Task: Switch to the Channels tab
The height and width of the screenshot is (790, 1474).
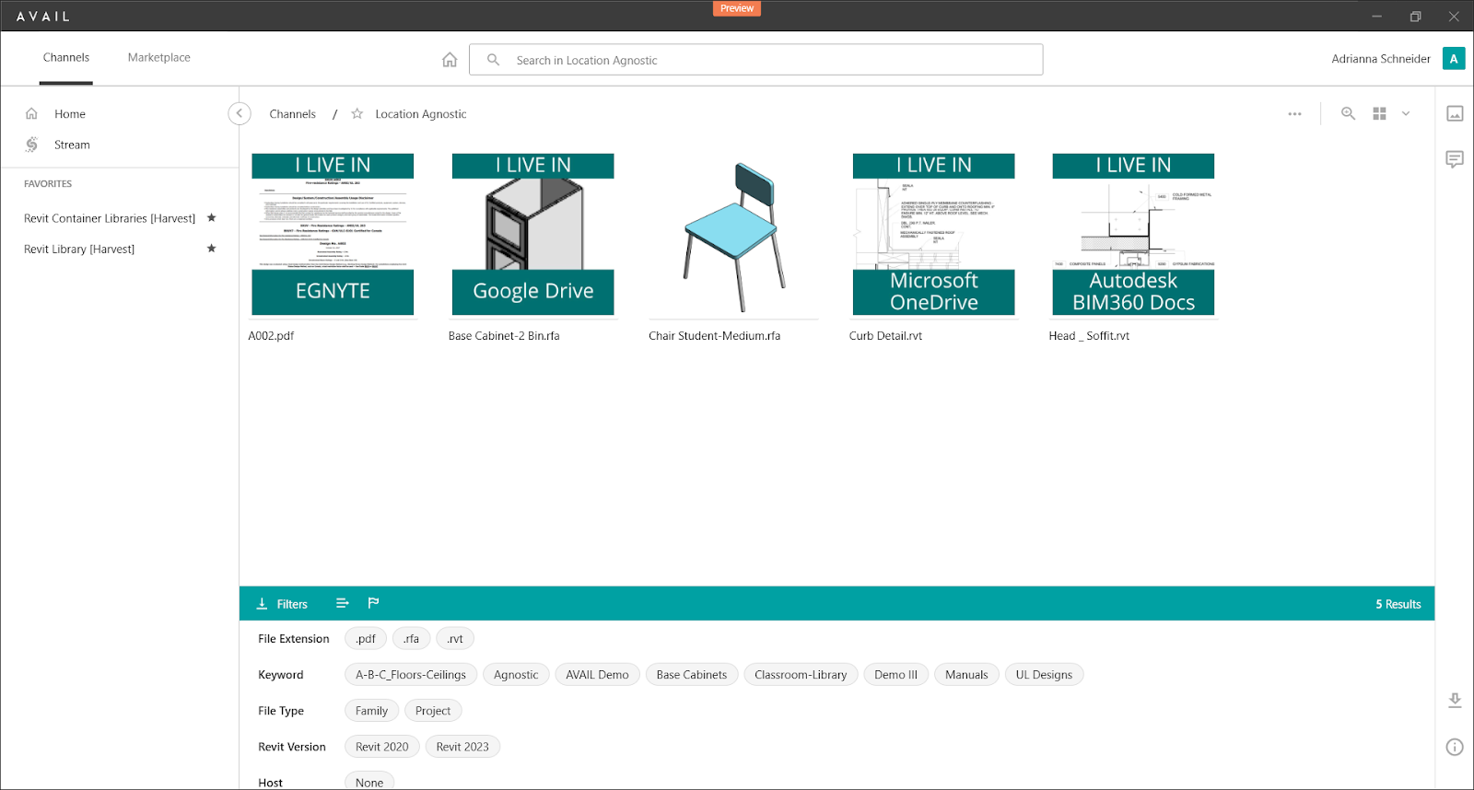Action: point(66,57)
